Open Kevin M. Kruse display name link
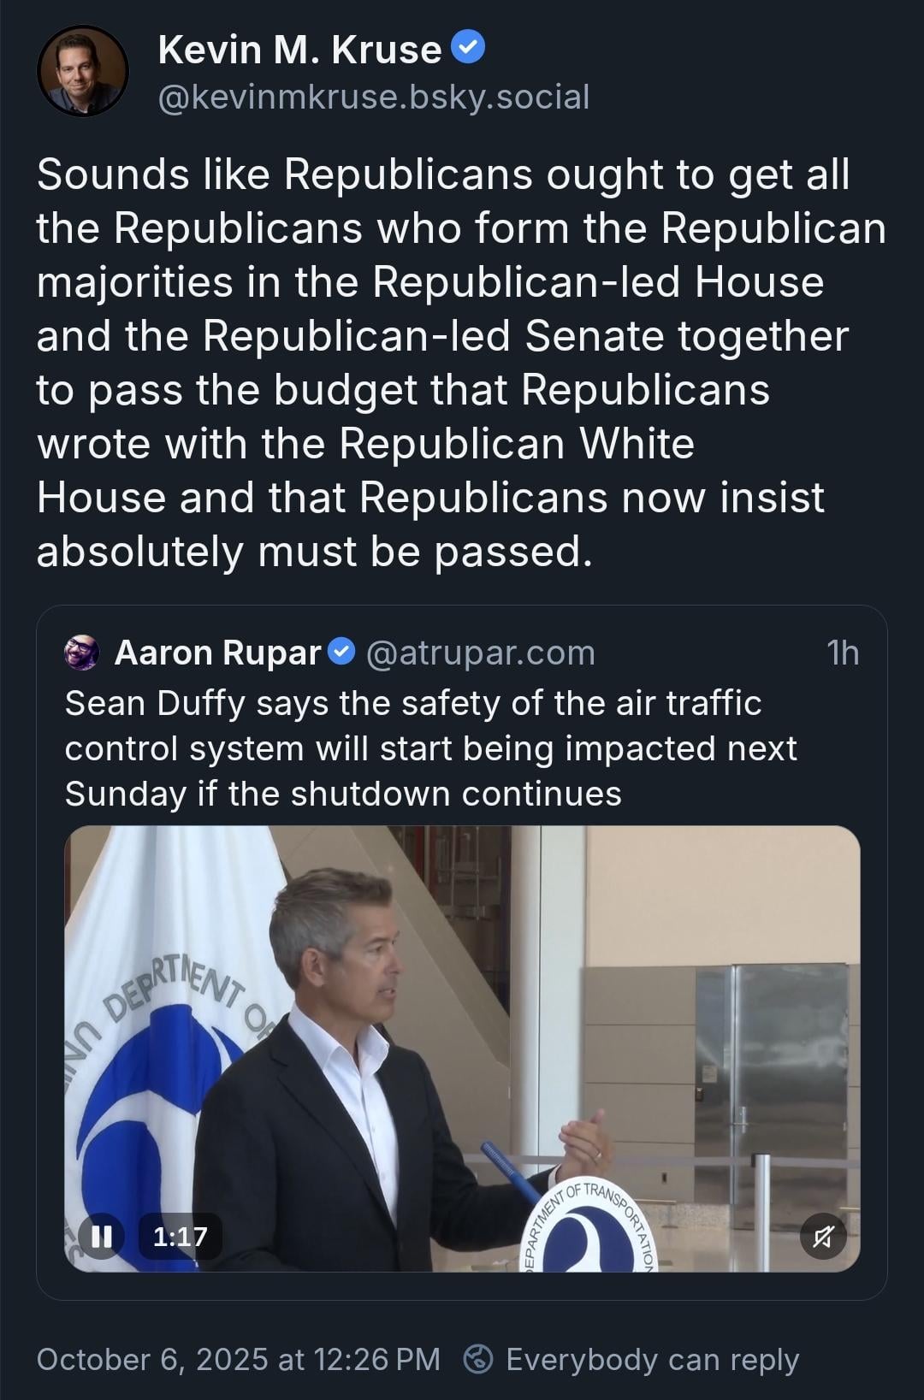 point(299,50)
